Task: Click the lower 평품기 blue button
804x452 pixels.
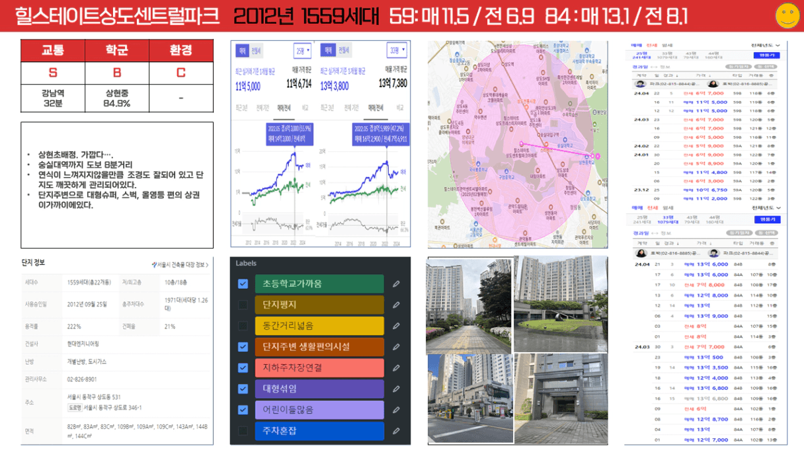Action: pos(766,219)
